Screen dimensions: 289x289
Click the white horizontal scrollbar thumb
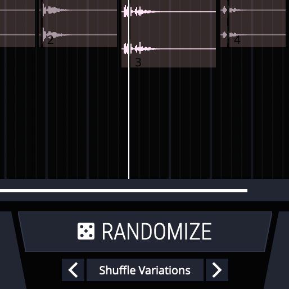tap(124, 191)
